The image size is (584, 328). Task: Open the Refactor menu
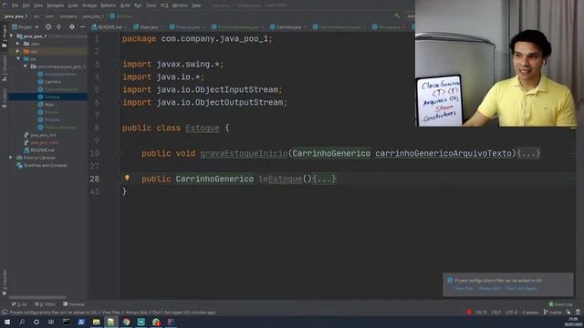point(109,5)
